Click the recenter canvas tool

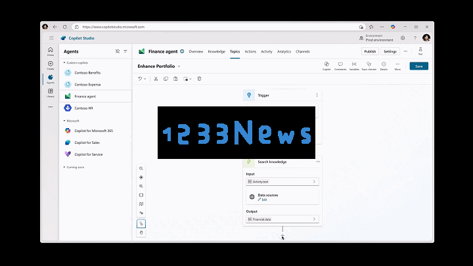click(x=141, y=177)
